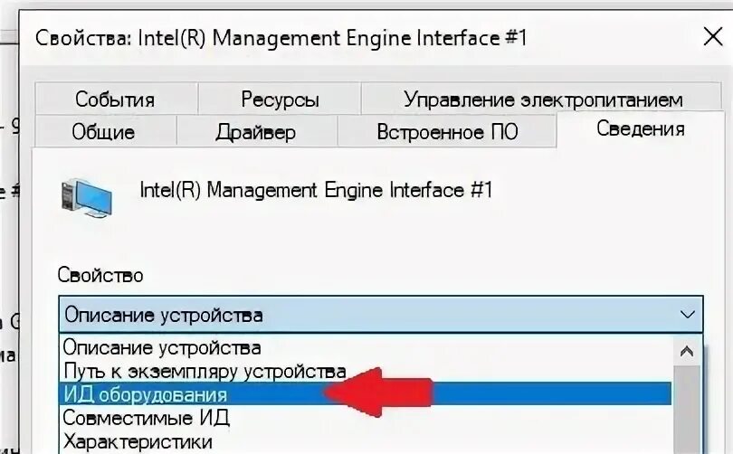This screenshot has width=733, height=454.
Task: Choose Описание устройства in the dropdown list
Action: click(x=162, y=347)
